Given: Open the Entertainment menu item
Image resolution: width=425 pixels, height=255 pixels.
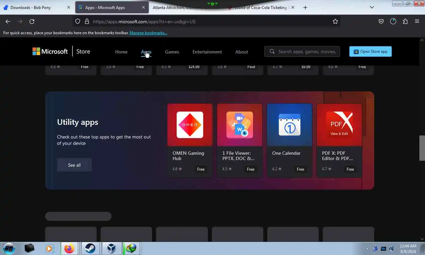Looking at the screenshot, I should tap(207, 52).
